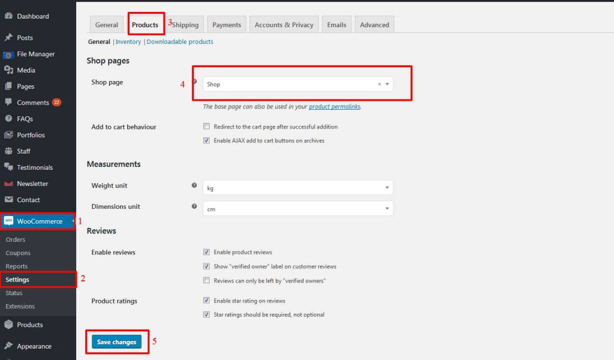The width and height of the screenshot is (614, 360).
Task: Switch to the Advanced settings tab
Action: 374,25
